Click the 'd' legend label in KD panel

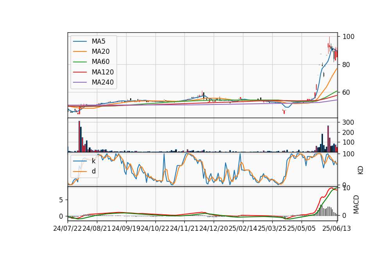[x=93, y=171]
